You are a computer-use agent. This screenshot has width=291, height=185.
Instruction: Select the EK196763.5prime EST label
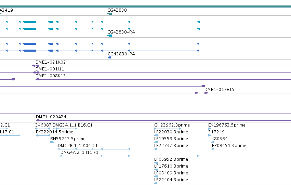227,125
